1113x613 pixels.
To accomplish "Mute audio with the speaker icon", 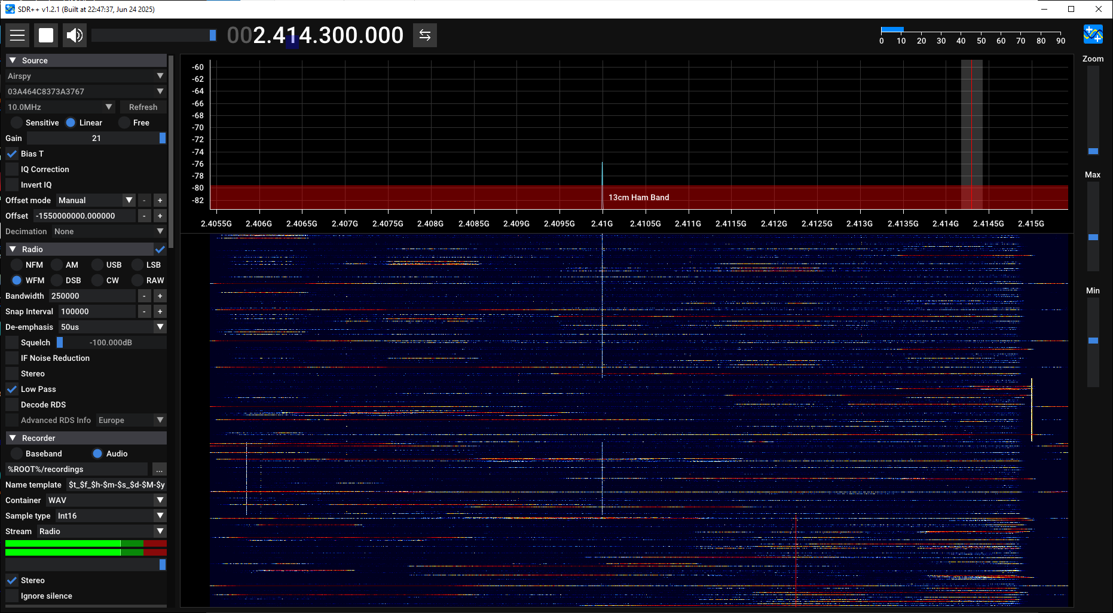I will tap(75, 35).
